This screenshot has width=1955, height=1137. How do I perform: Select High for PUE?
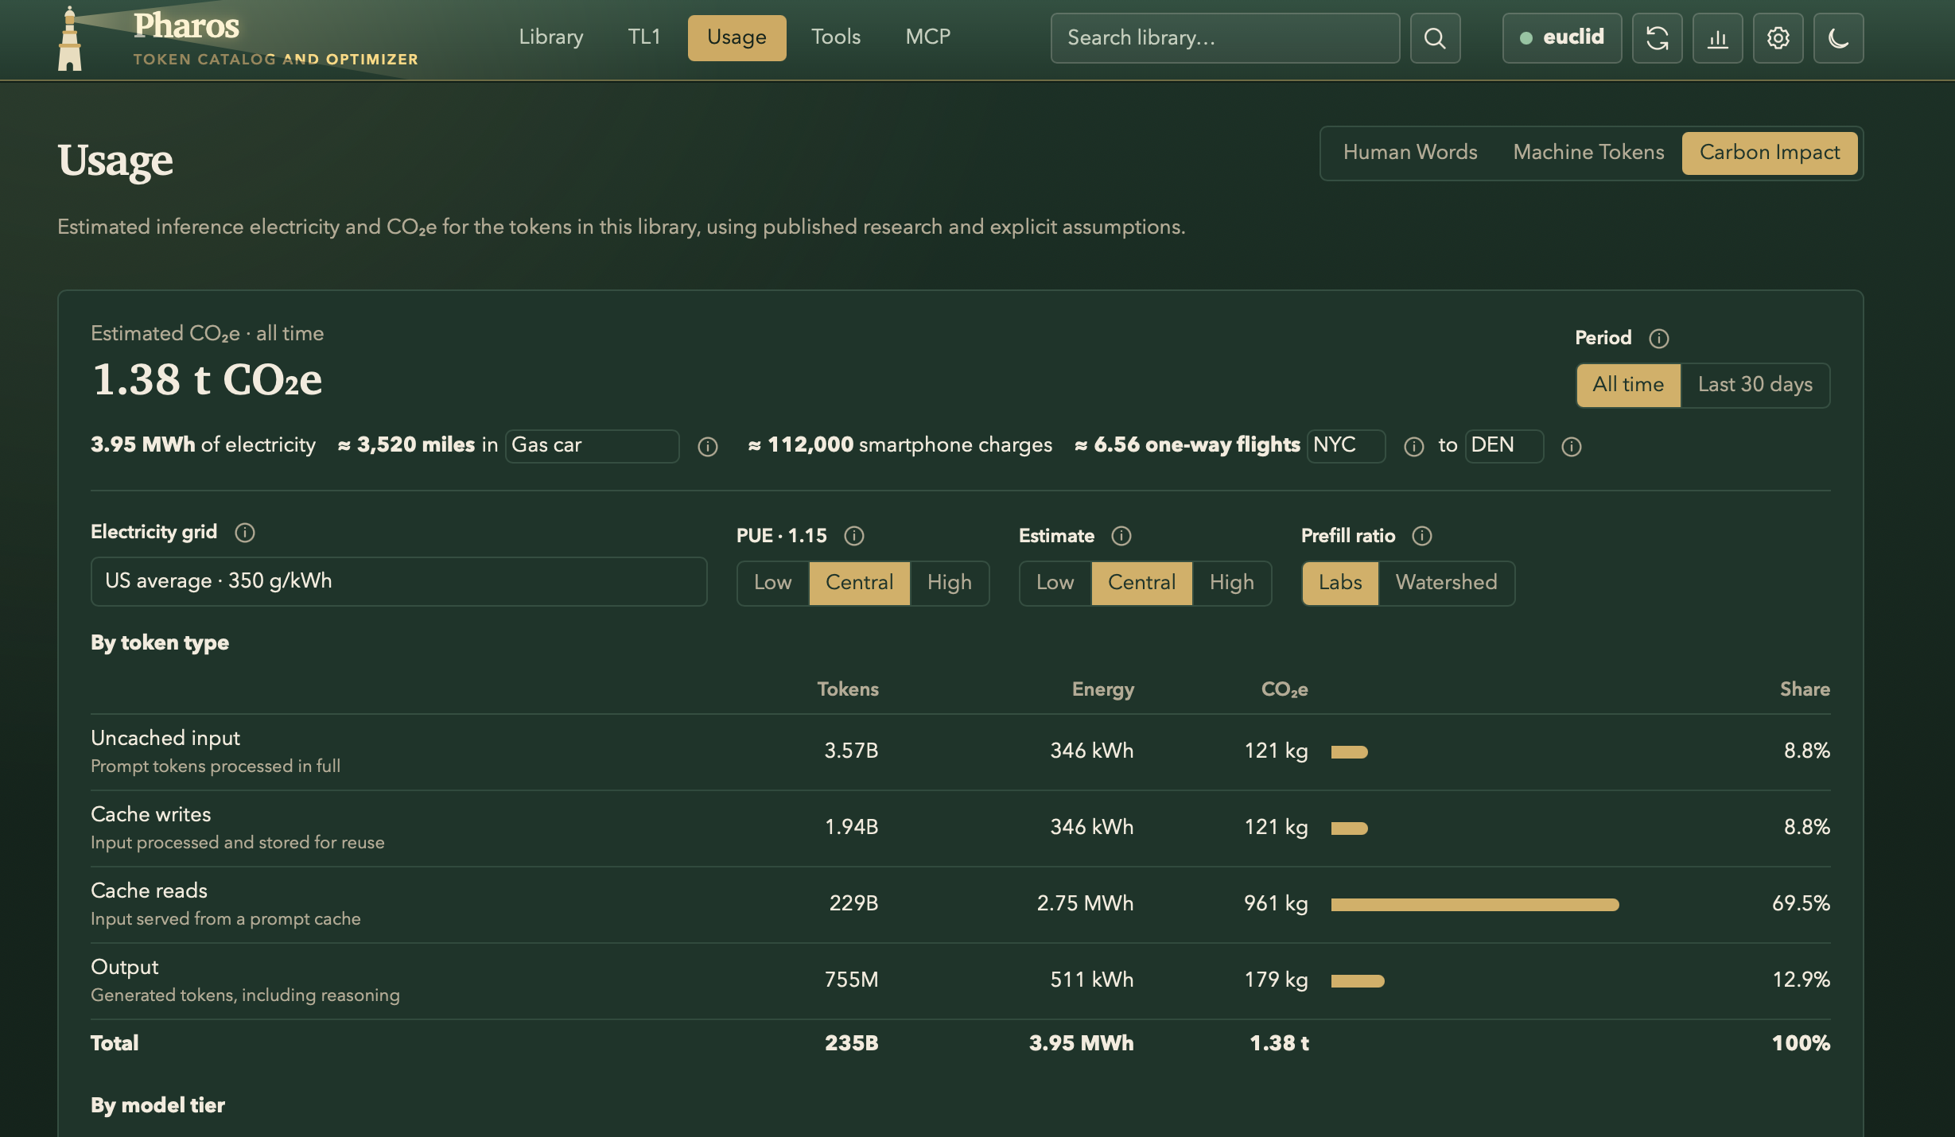(x=949, y=583)
